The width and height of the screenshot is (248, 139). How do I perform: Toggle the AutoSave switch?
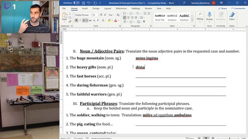click(76, 3)
